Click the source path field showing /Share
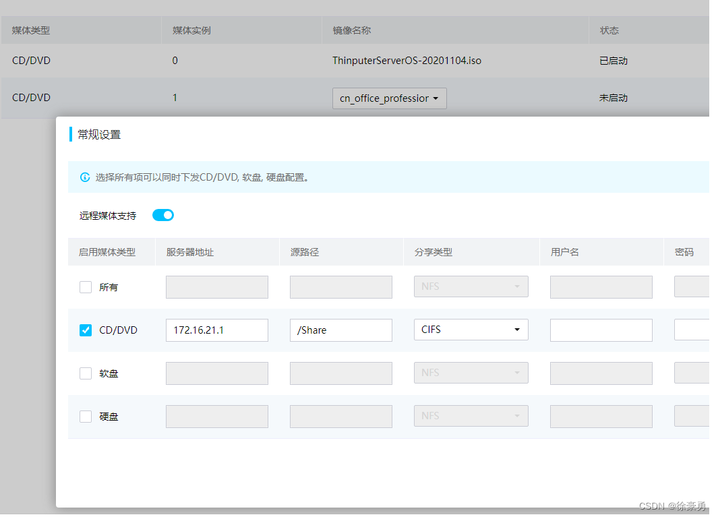Screen dimensions: 716x517 click(341, 330)
